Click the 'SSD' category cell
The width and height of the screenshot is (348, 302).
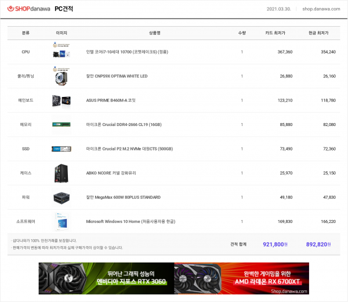coord(26,149)
